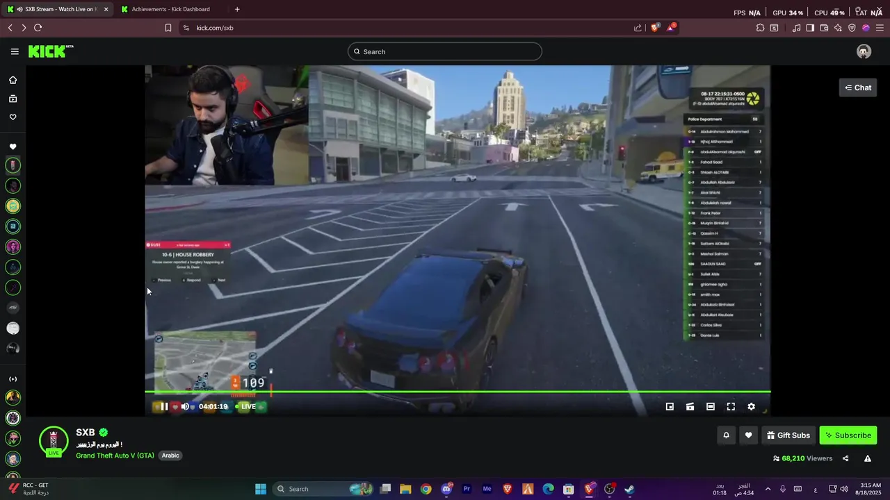890x500 pixels.
Task: Open Brave VPN shield icon
Action: 852,28
